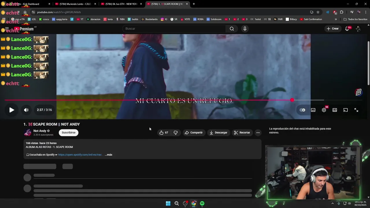This screenshot has width=370, height=208.
Task: Like the video with 67 likes
Action: click(x=164, y=133)
